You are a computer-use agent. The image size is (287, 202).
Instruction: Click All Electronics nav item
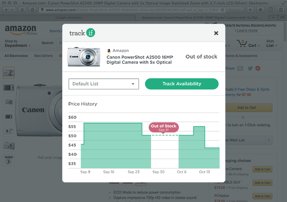pyautogui.click(x=16, y=56)
